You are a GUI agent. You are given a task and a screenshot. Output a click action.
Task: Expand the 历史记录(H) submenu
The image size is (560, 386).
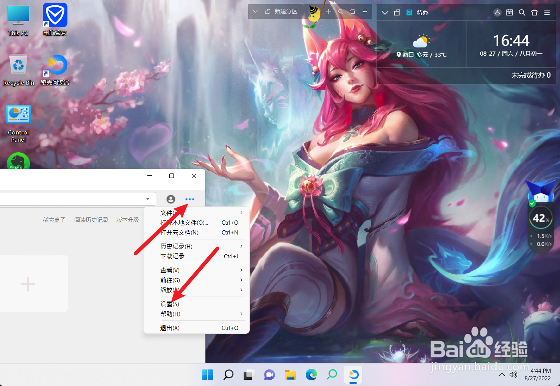pos(241,246)
